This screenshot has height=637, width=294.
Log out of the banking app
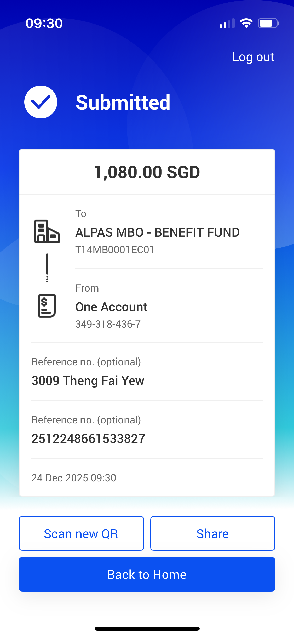coord(253,57)
